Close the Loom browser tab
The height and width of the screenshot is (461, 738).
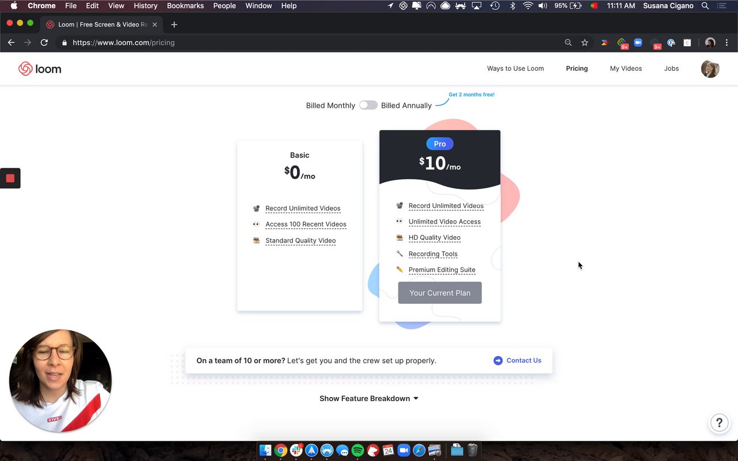(155, 25)
